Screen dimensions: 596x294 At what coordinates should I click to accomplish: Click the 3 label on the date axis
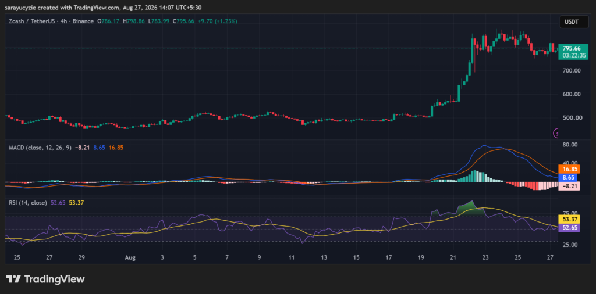click(162, 257)
